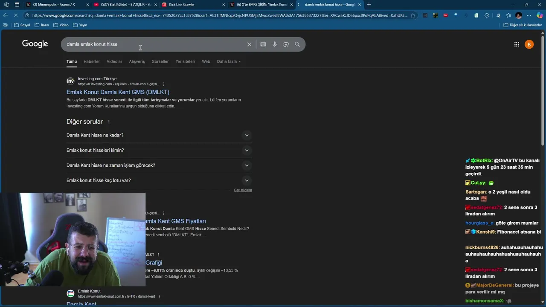Open the on-screen keyboard input tool
This screenshot has width=546, height=307.
pos(263,44)
